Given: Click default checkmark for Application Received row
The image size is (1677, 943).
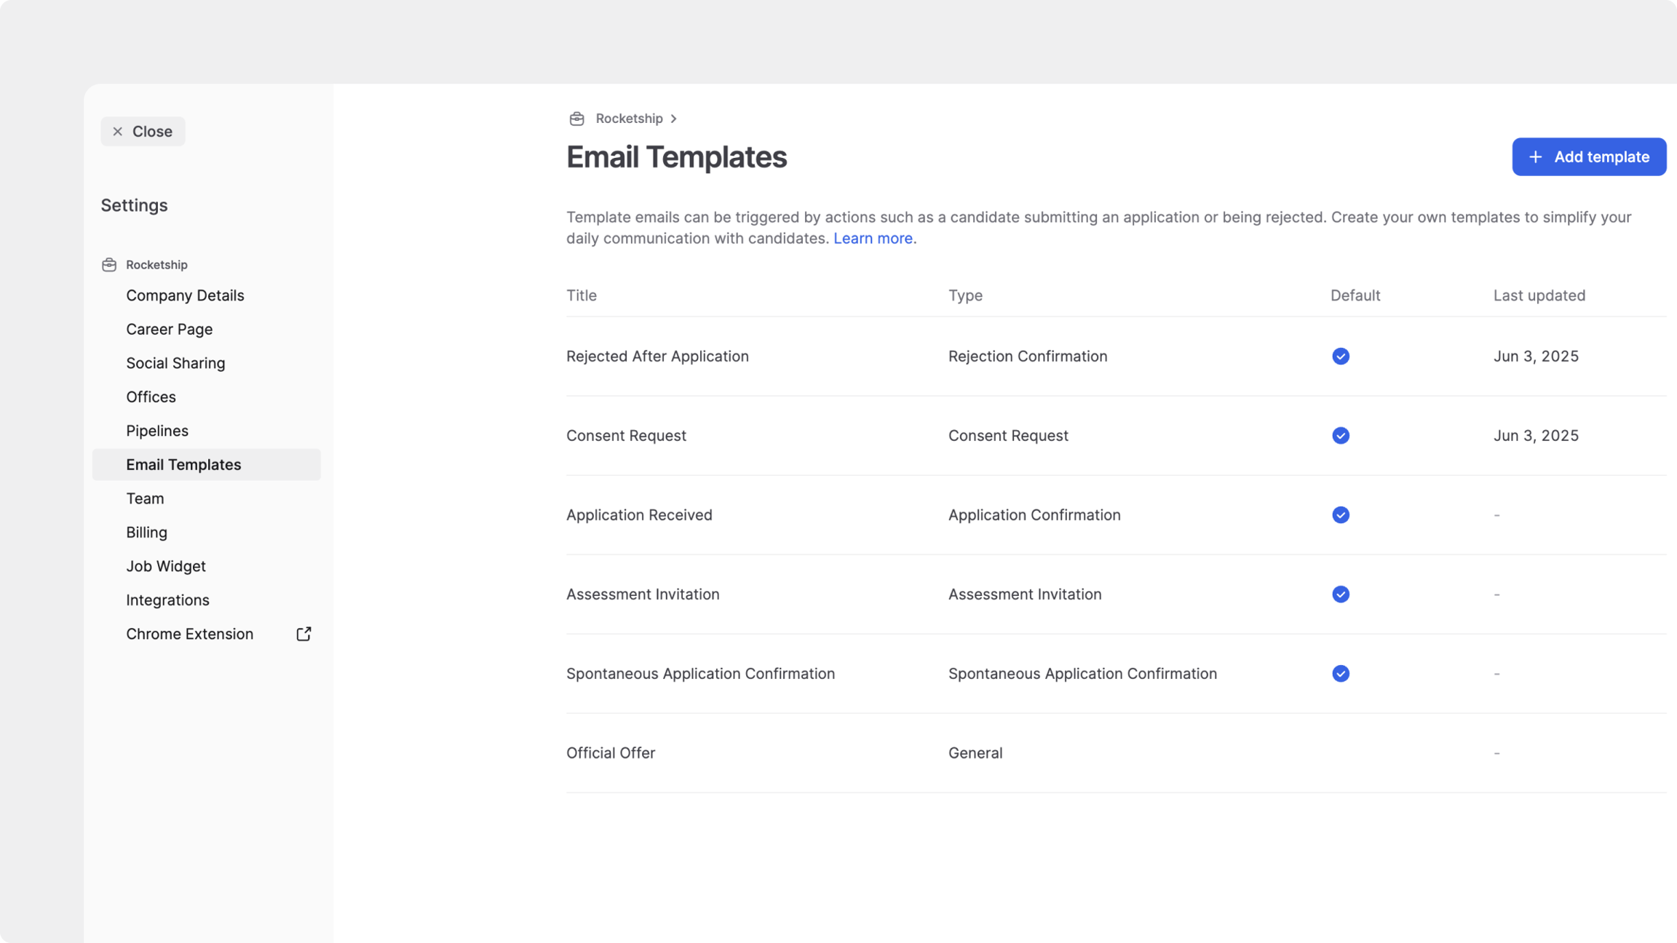Looking at the screenshot, I should [1340, 514].
